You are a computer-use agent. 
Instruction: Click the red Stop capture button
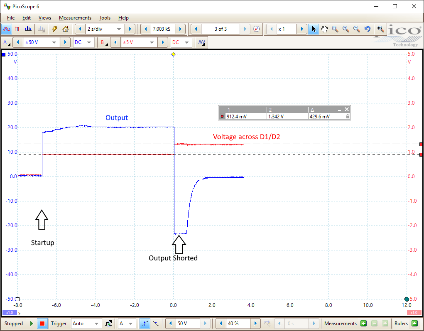pyautogui.click(x=42, y=324)
